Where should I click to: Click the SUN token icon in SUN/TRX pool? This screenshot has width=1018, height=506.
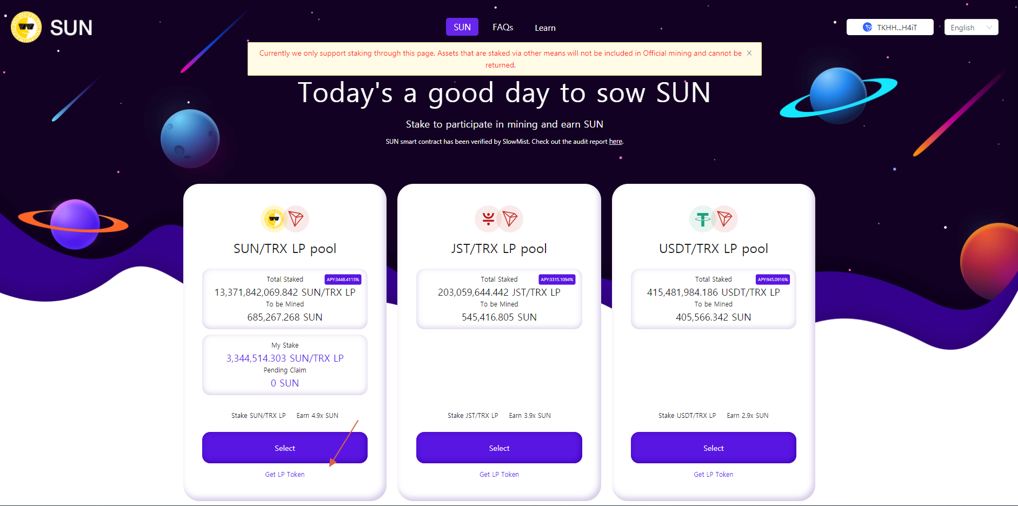coord(274,219)
